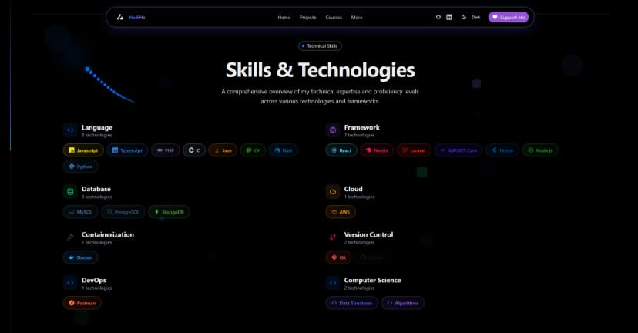Select the PHP skill chip
The width and height of the screenshot is (638, 333).
pos(165,150)
